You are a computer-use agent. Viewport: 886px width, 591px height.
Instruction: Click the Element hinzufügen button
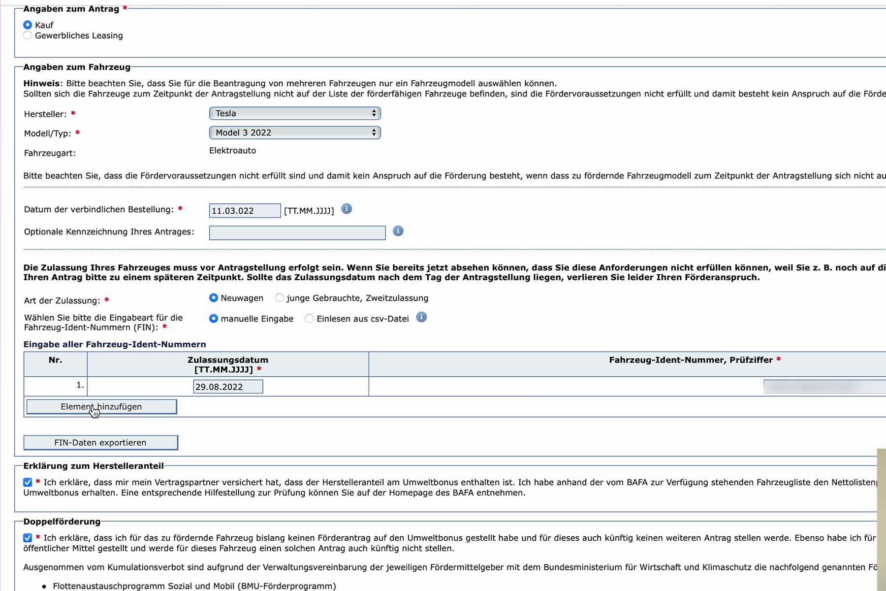[x=101, y=407]
